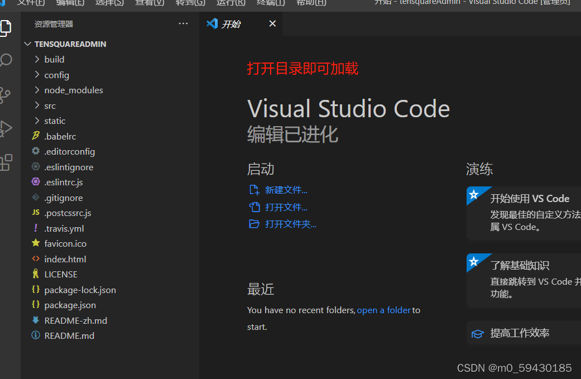
Task: Open the 编辑(E) menu
Action: (x=70, y=3)
